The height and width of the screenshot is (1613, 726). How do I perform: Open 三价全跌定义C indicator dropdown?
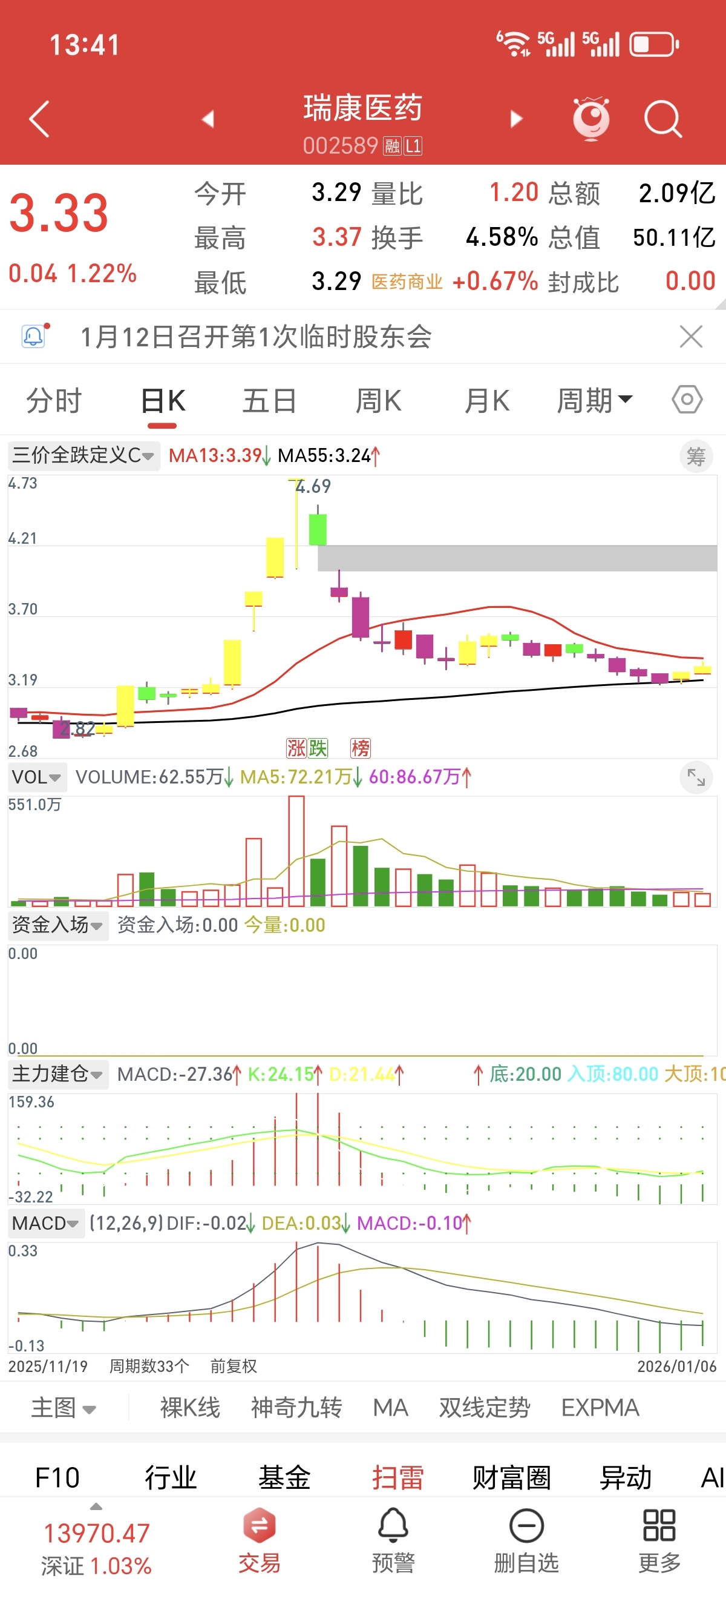click(x=84, y=455)
